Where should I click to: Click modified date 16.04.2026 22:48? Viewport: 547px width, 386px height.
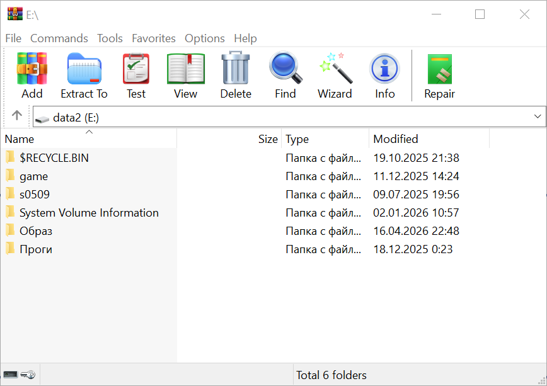[x=416, y=231]
